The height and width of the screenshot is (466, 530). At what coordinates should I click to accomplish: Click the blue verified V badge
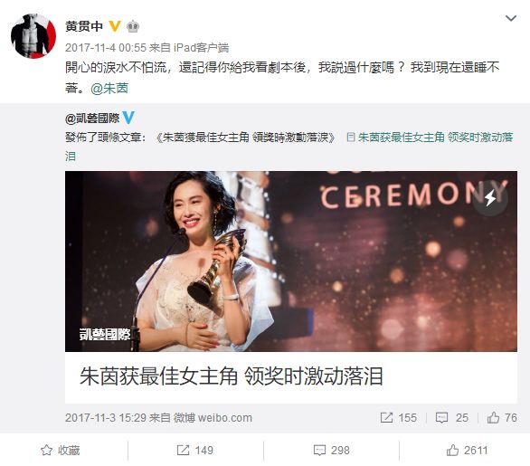[x=128, y=118]
